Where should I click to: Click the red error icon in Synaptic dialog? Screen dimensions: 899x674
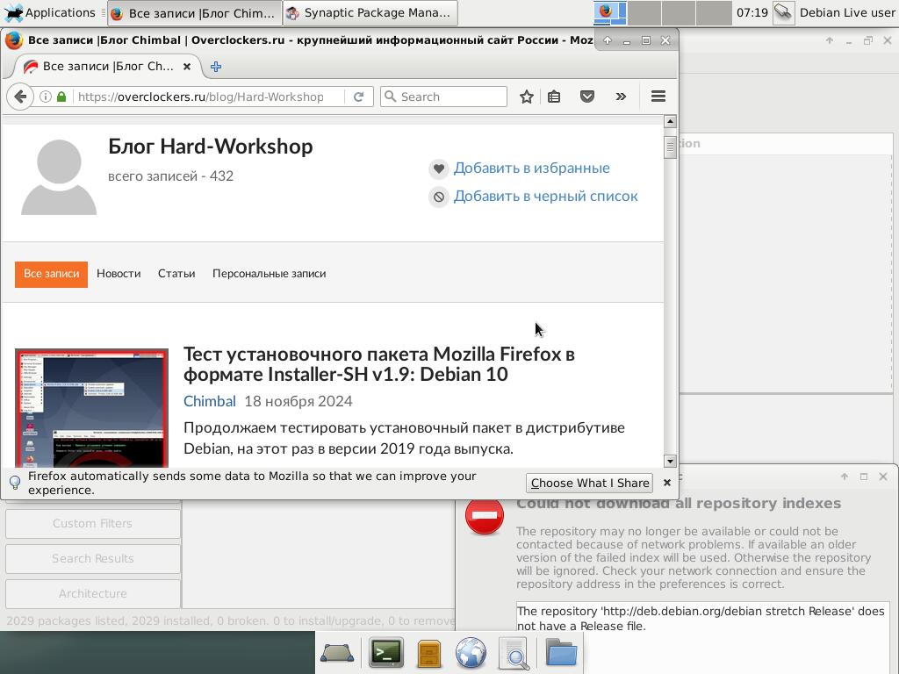tap(484, 515)
